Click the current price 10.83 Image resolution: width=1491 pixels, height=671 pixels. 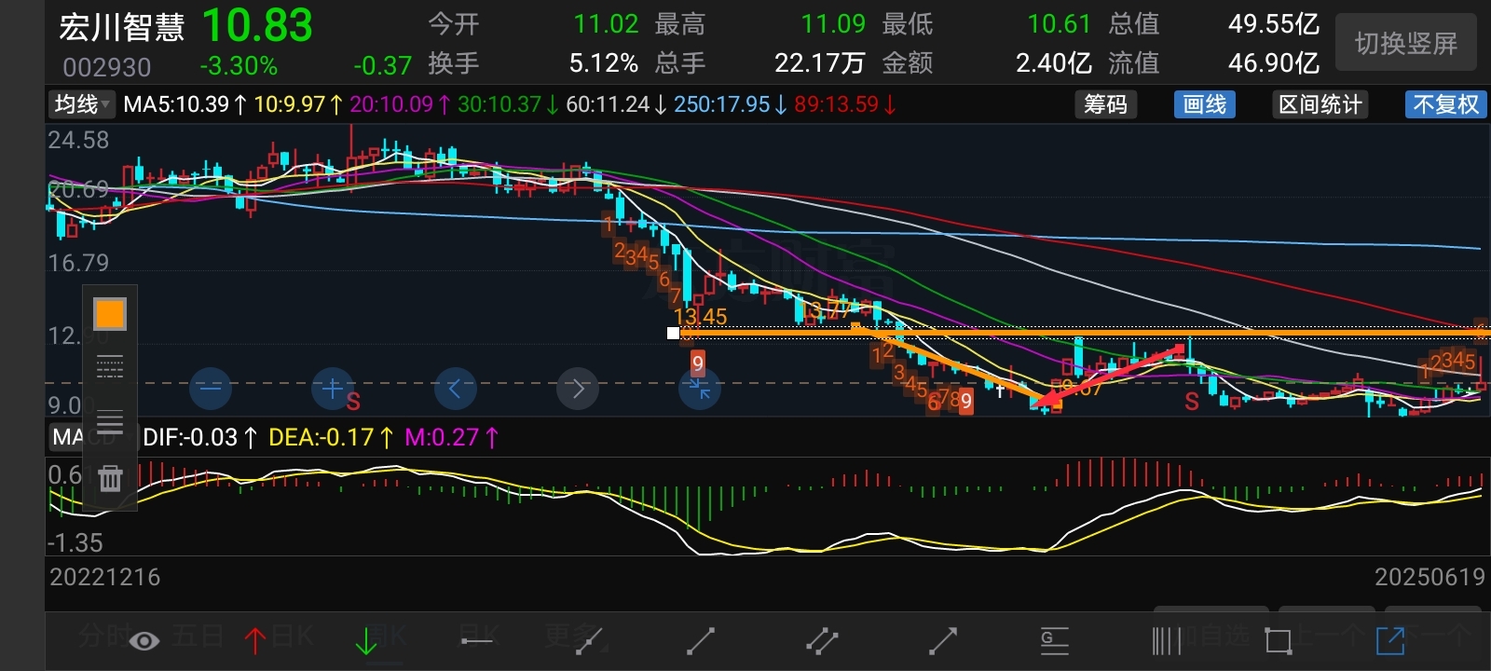coord(257,26)
